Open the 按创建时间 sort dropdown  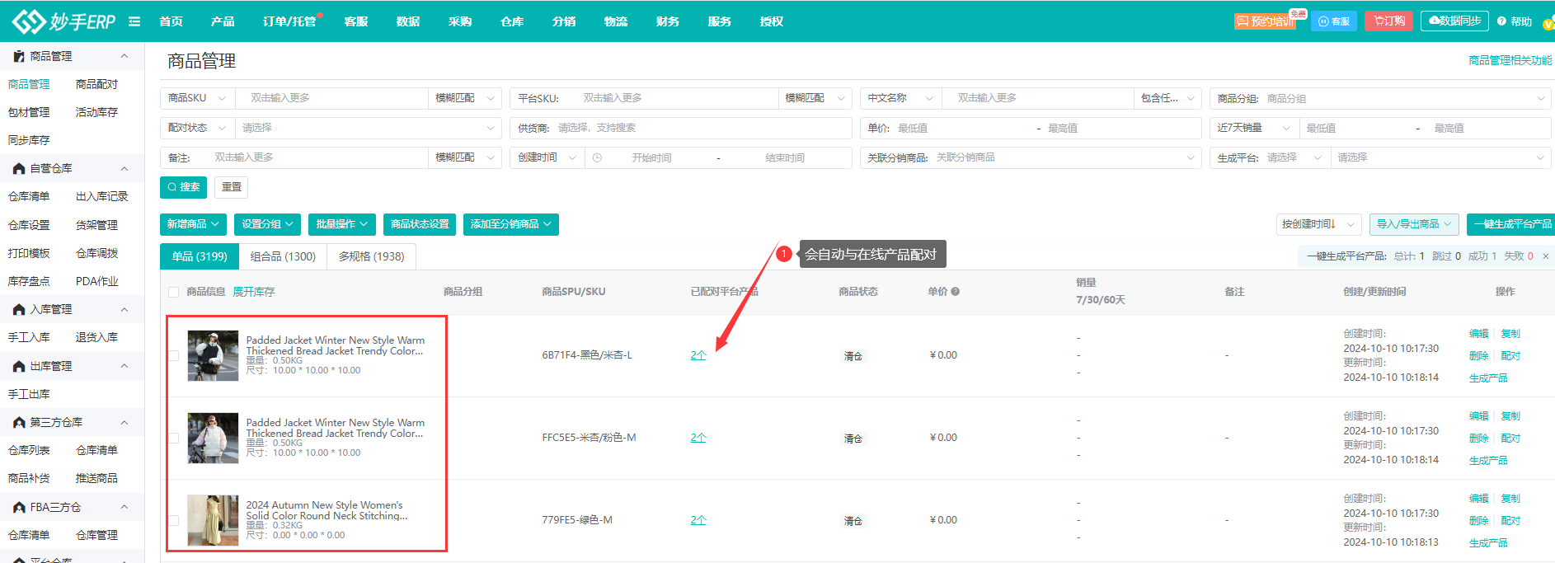[x=1318, y=224]
